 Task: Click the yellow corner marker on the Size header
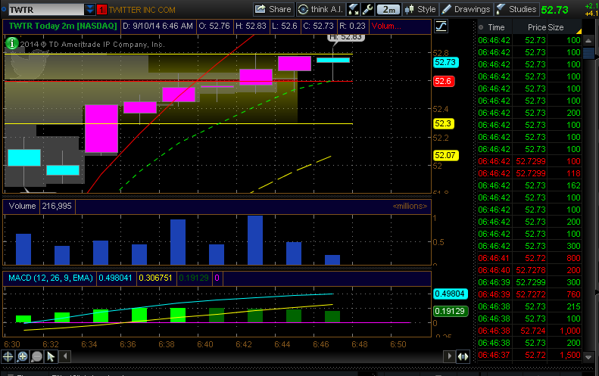[x=579, y=31]
